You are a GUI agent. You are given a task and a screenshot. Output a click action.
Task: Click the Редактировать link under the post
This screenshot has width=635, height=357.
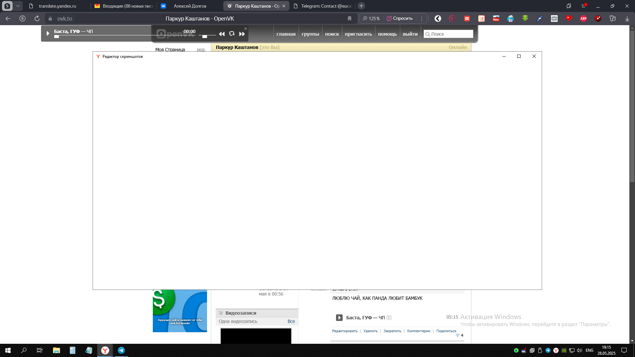(345, 331)
